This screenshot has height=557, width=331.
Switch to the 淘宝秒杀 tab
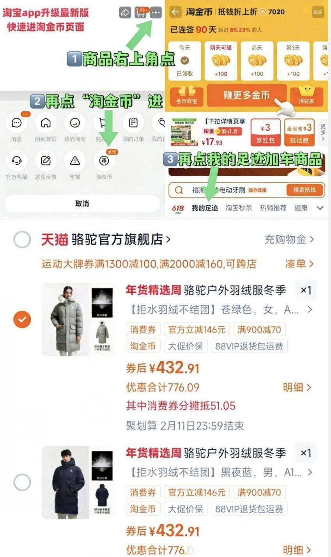pyautogui.click(x=239, y=208)
